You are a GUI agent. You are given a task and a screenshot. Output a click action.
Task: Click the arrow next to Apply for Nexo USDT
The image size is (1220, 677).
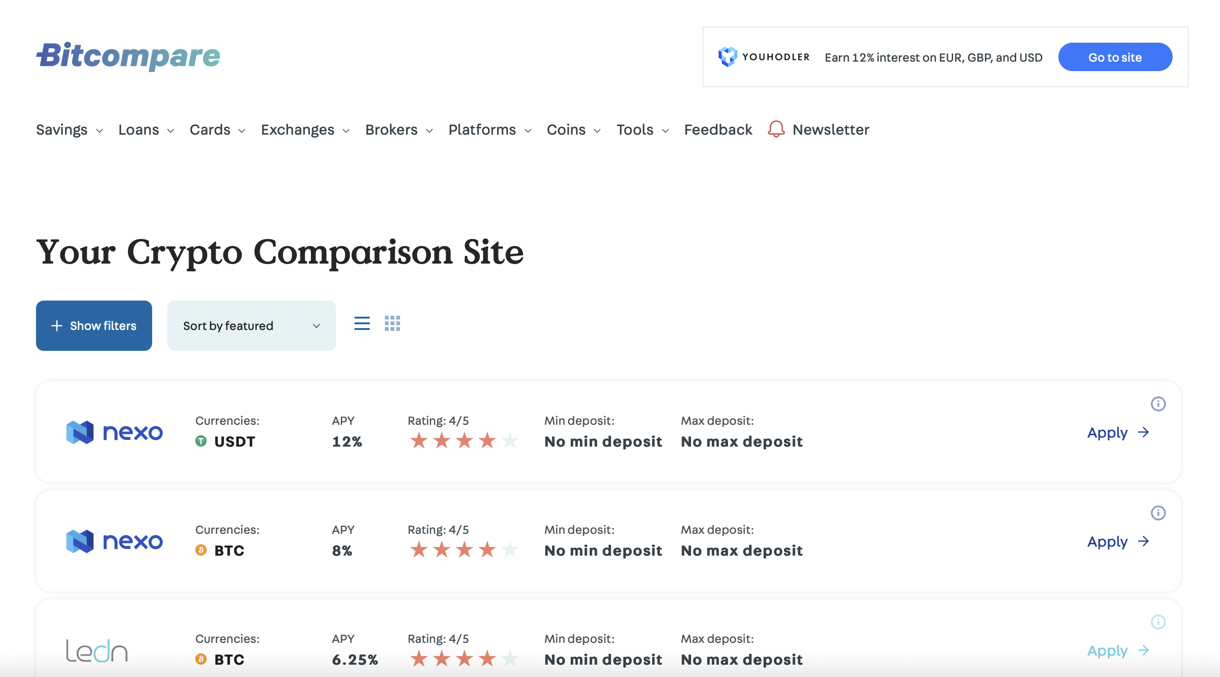point(1143,432)
